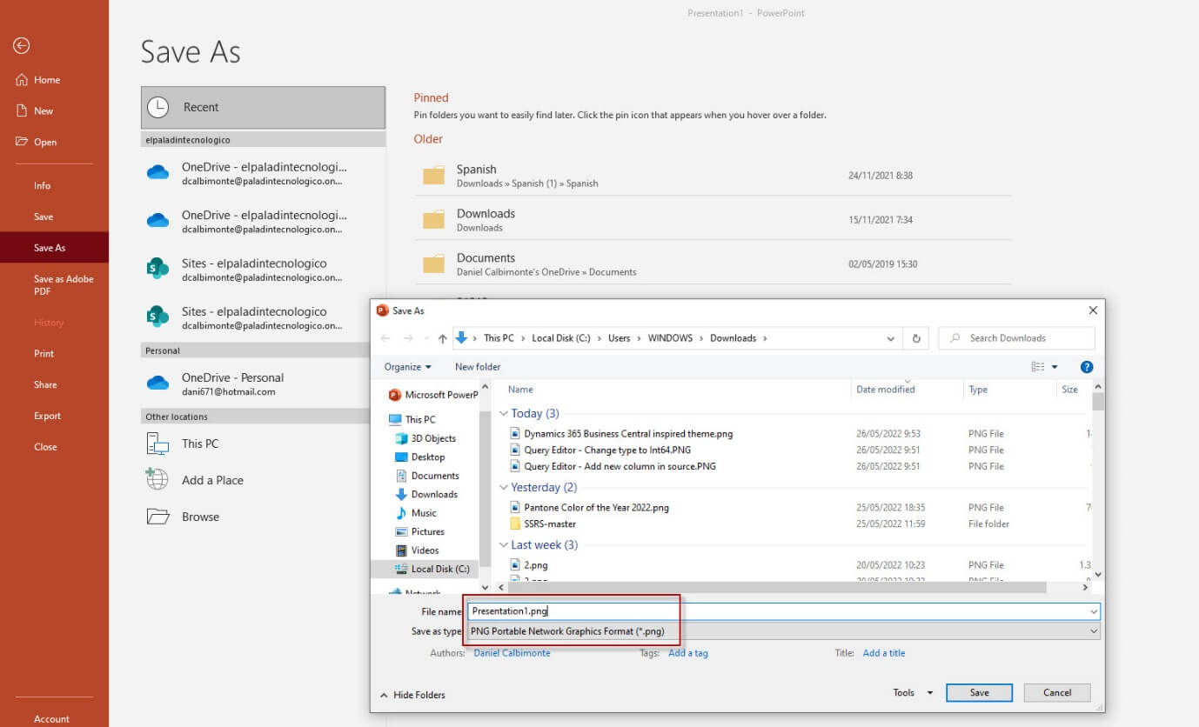The width and height of the screenshot is (1199, 727).
Task: Click the Hide Folders toggle
Action: (x=412, y=695)
